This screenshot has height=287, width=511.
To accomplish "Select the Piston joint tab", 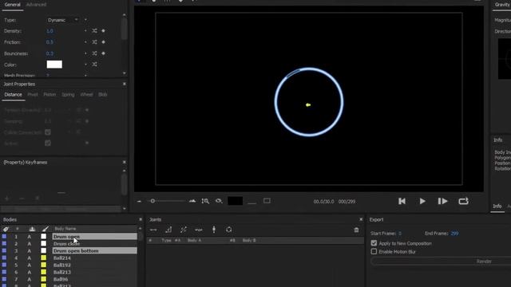I will coord(50,94).
